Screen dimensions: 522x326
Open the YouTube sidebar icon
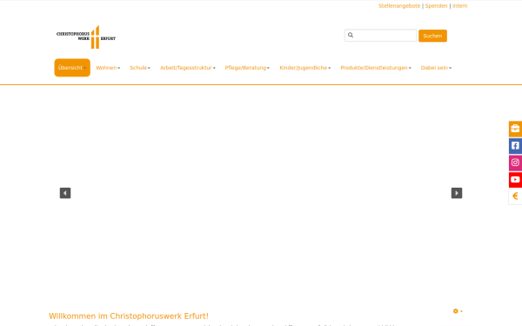(515, 180)
